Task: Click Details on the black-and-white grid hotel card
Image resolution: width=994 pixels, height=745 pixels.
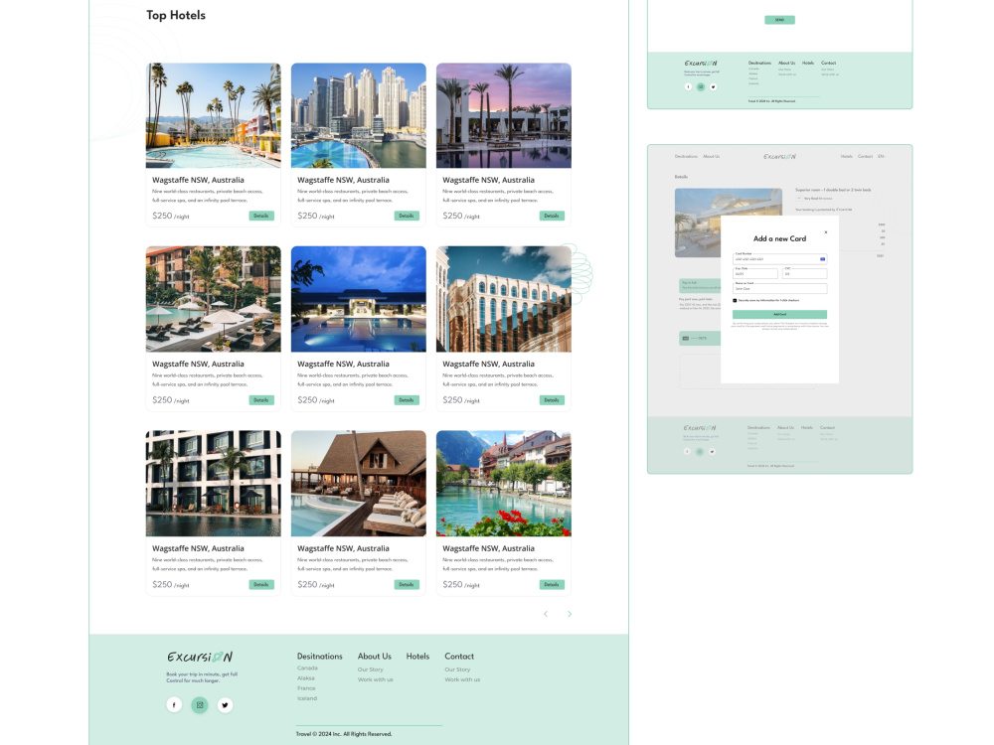Action: (x=261, y=585)
